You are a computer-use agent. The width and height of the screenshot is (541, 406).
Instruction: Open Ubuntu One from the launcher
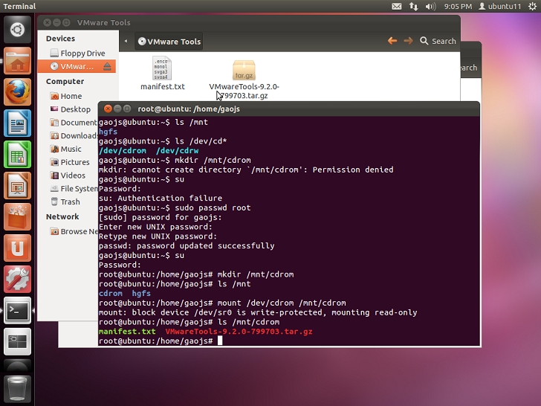[x=17, y=248]
